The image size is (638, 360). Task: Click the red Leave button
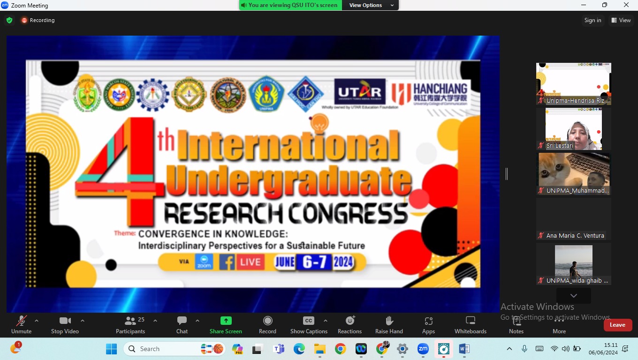click(617, 325)
